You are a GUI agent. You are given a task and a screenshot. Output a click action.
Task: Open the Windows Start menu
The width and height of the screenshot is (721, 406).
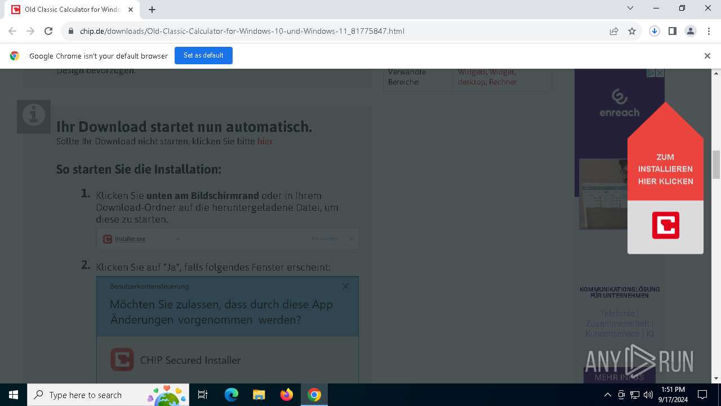coord(14,395)
